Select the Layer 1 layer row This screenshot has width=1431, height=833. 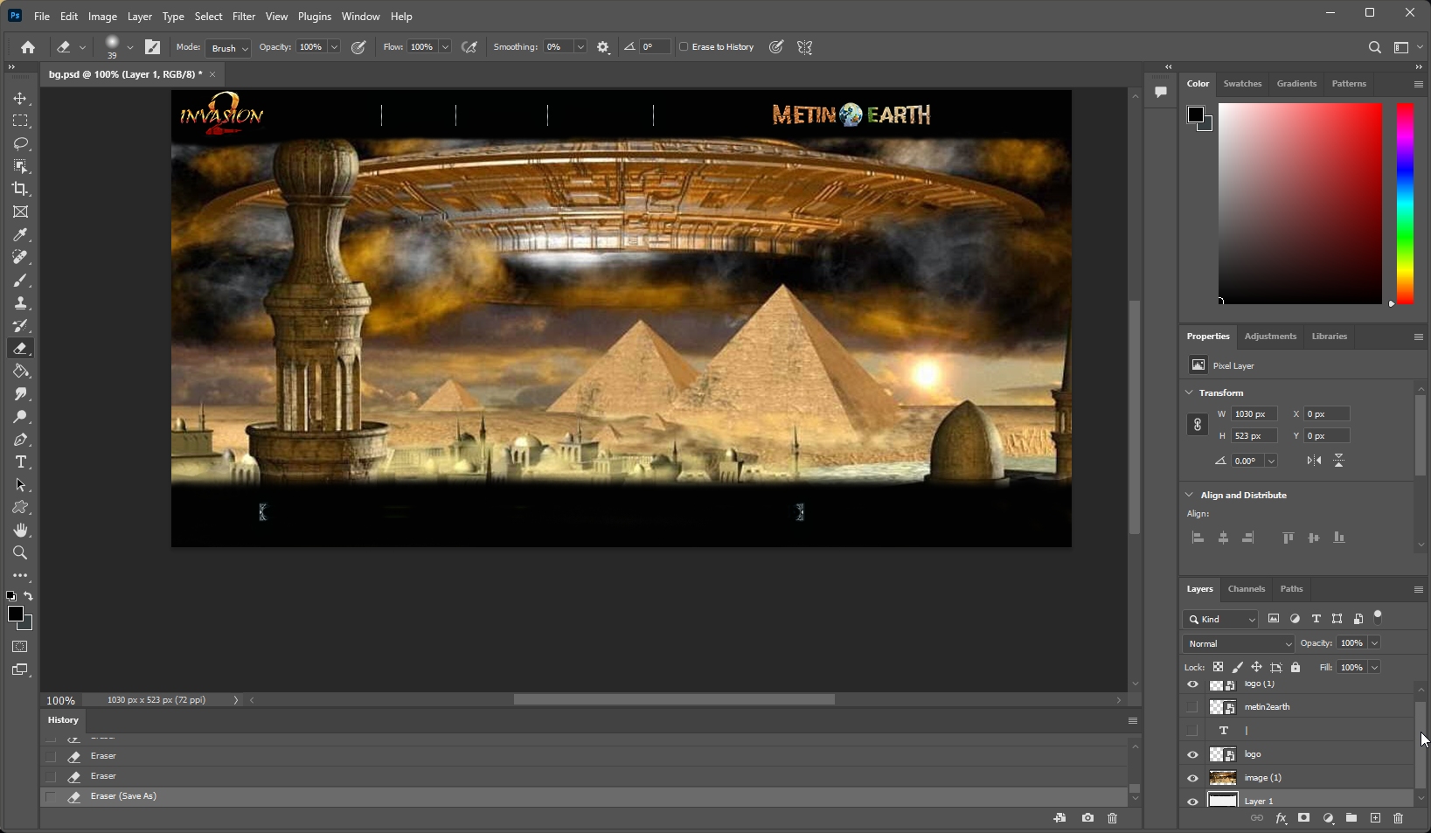coord(1296,801)
